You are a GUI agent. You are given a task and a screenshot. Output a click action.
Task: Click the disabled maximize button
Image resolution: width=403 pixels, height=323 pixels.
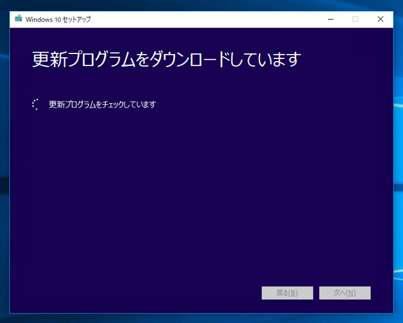click(x=355, y=19)
